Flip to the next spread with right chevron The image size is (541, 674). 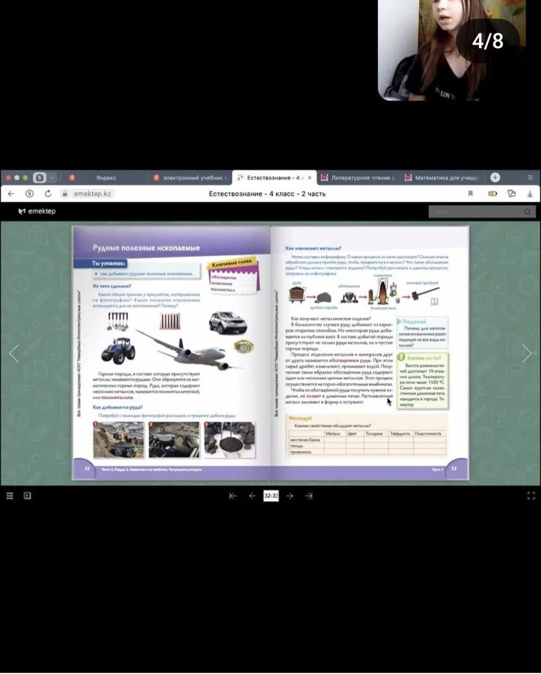coord(526,354)
